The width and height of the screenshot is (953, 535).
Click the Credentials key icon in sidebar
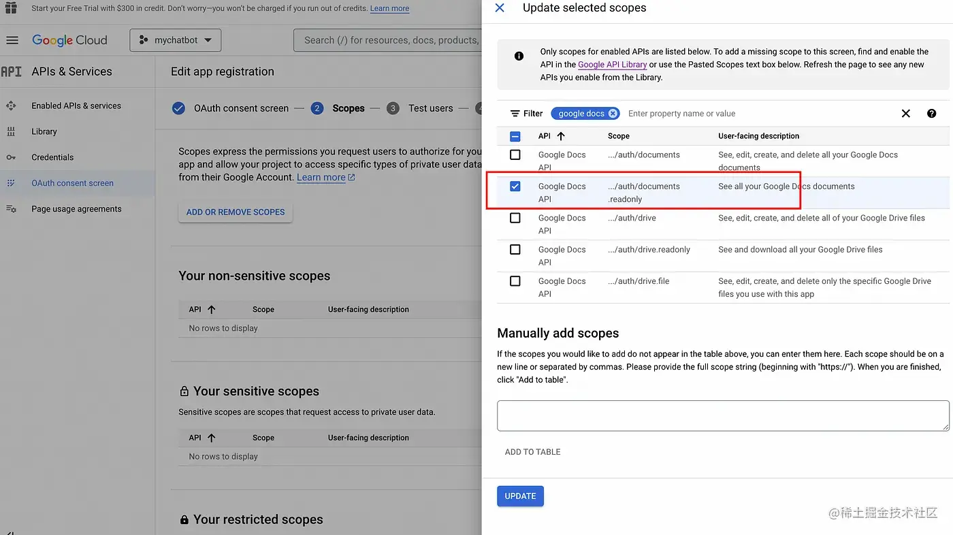tap(11, 157)
